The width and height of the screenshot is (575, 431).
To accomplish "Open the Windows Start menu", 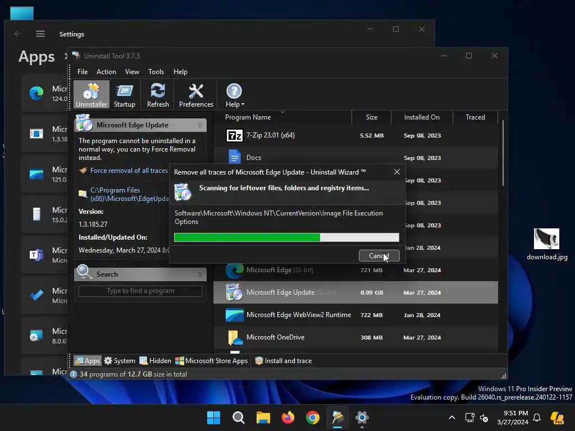I will [x=213, y=418].
